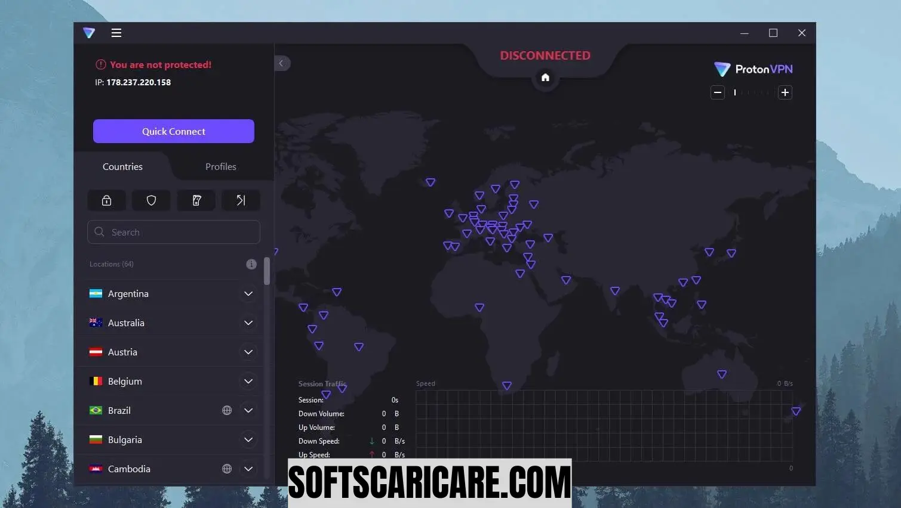Zoom out the map with minus button
This screenshot has height=508, width=901.
pyautogui.click(x=718, y=92)
